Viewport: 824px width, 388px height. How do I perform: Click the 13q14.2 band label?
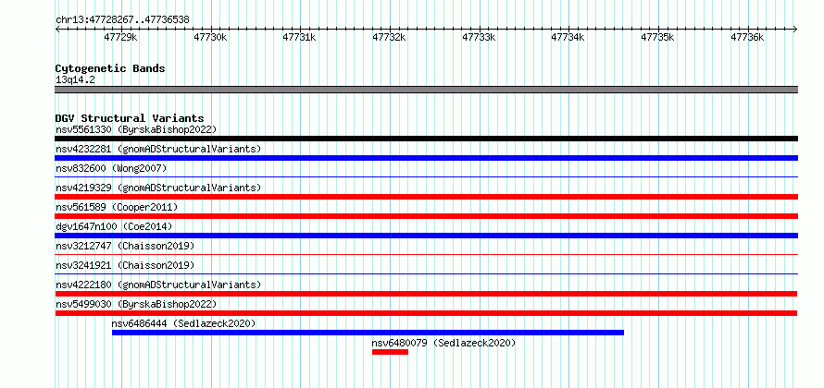coord(75,80)
